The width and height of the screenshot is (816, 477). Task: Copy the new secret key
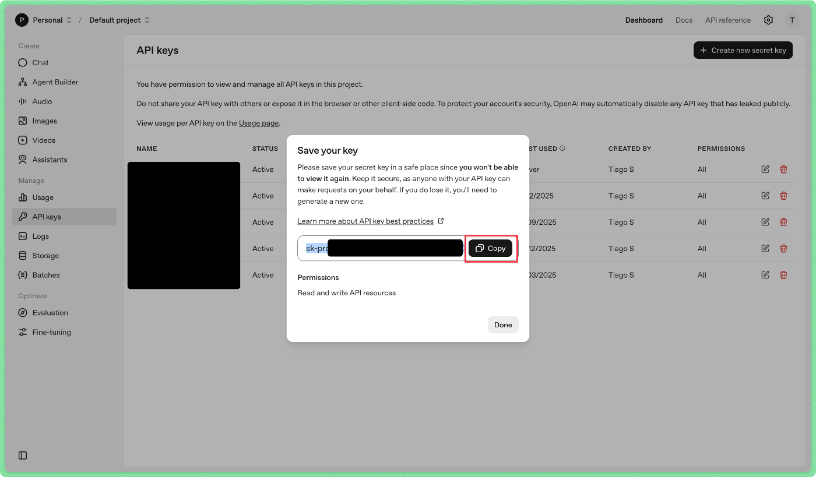point(490,248)
